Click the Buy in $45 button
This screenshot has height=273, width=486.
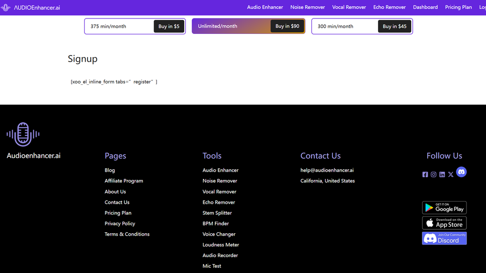tap(394, 26)
